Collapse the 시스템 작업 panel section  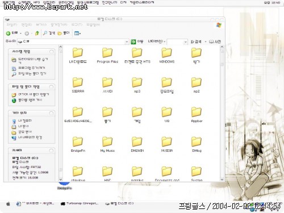click(51, 52)
